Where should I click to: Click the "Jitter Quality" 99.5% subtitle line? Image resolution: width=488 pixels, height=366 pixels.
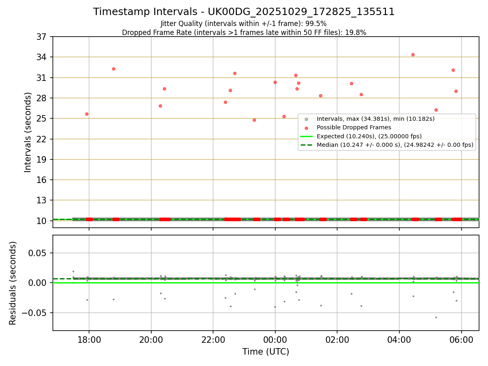click(244, 24)
